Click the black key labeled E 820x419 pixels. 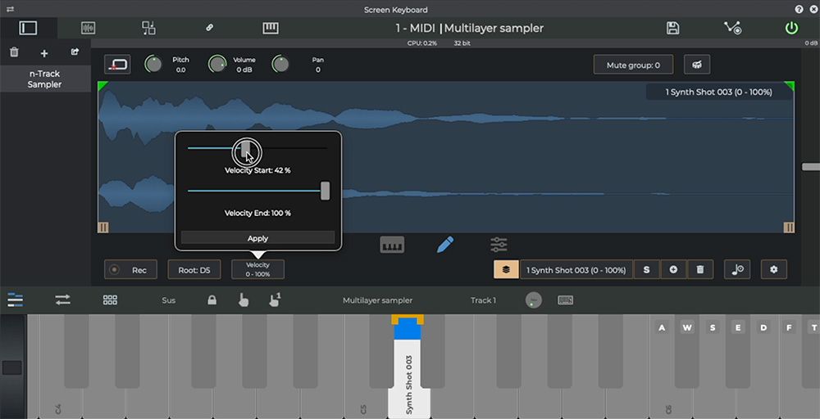(737, 351)
